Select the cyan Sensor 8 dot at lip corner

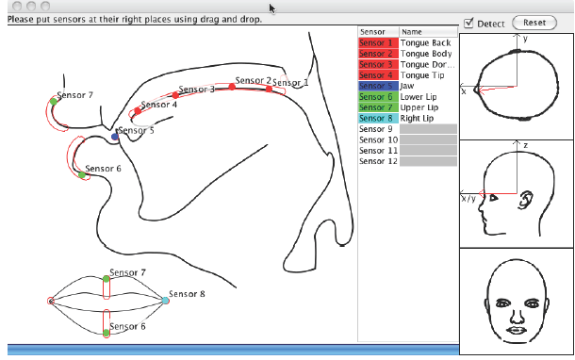pyautogui.click(x=166, y=301)
